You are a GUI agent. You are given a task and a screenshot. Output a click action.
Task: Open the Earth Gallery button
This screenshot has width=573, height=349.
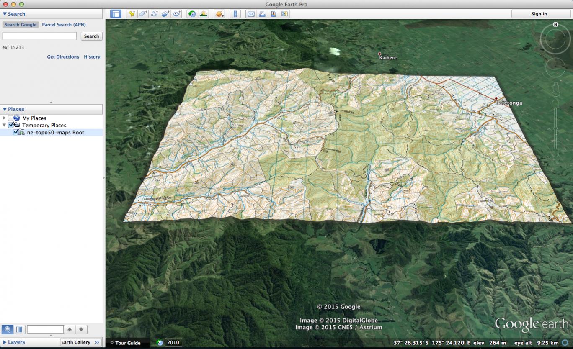tap(81, 342)
